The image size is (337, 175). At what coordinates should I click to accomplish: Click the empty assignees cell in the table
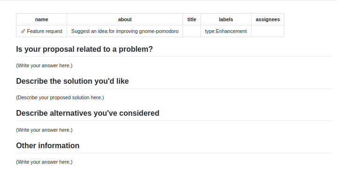pyautogui.click(x=268, y=31)
